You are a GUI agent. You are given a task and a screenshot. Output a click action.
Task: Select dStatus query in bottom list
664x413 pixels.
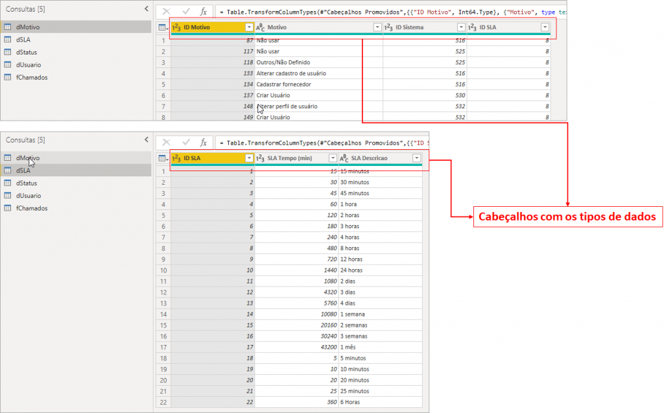point(76,183)
